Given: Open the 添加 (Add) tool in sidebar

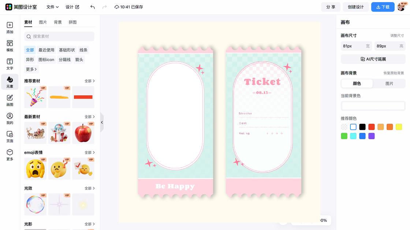Looking at the screenshot, I should point(10,28).
